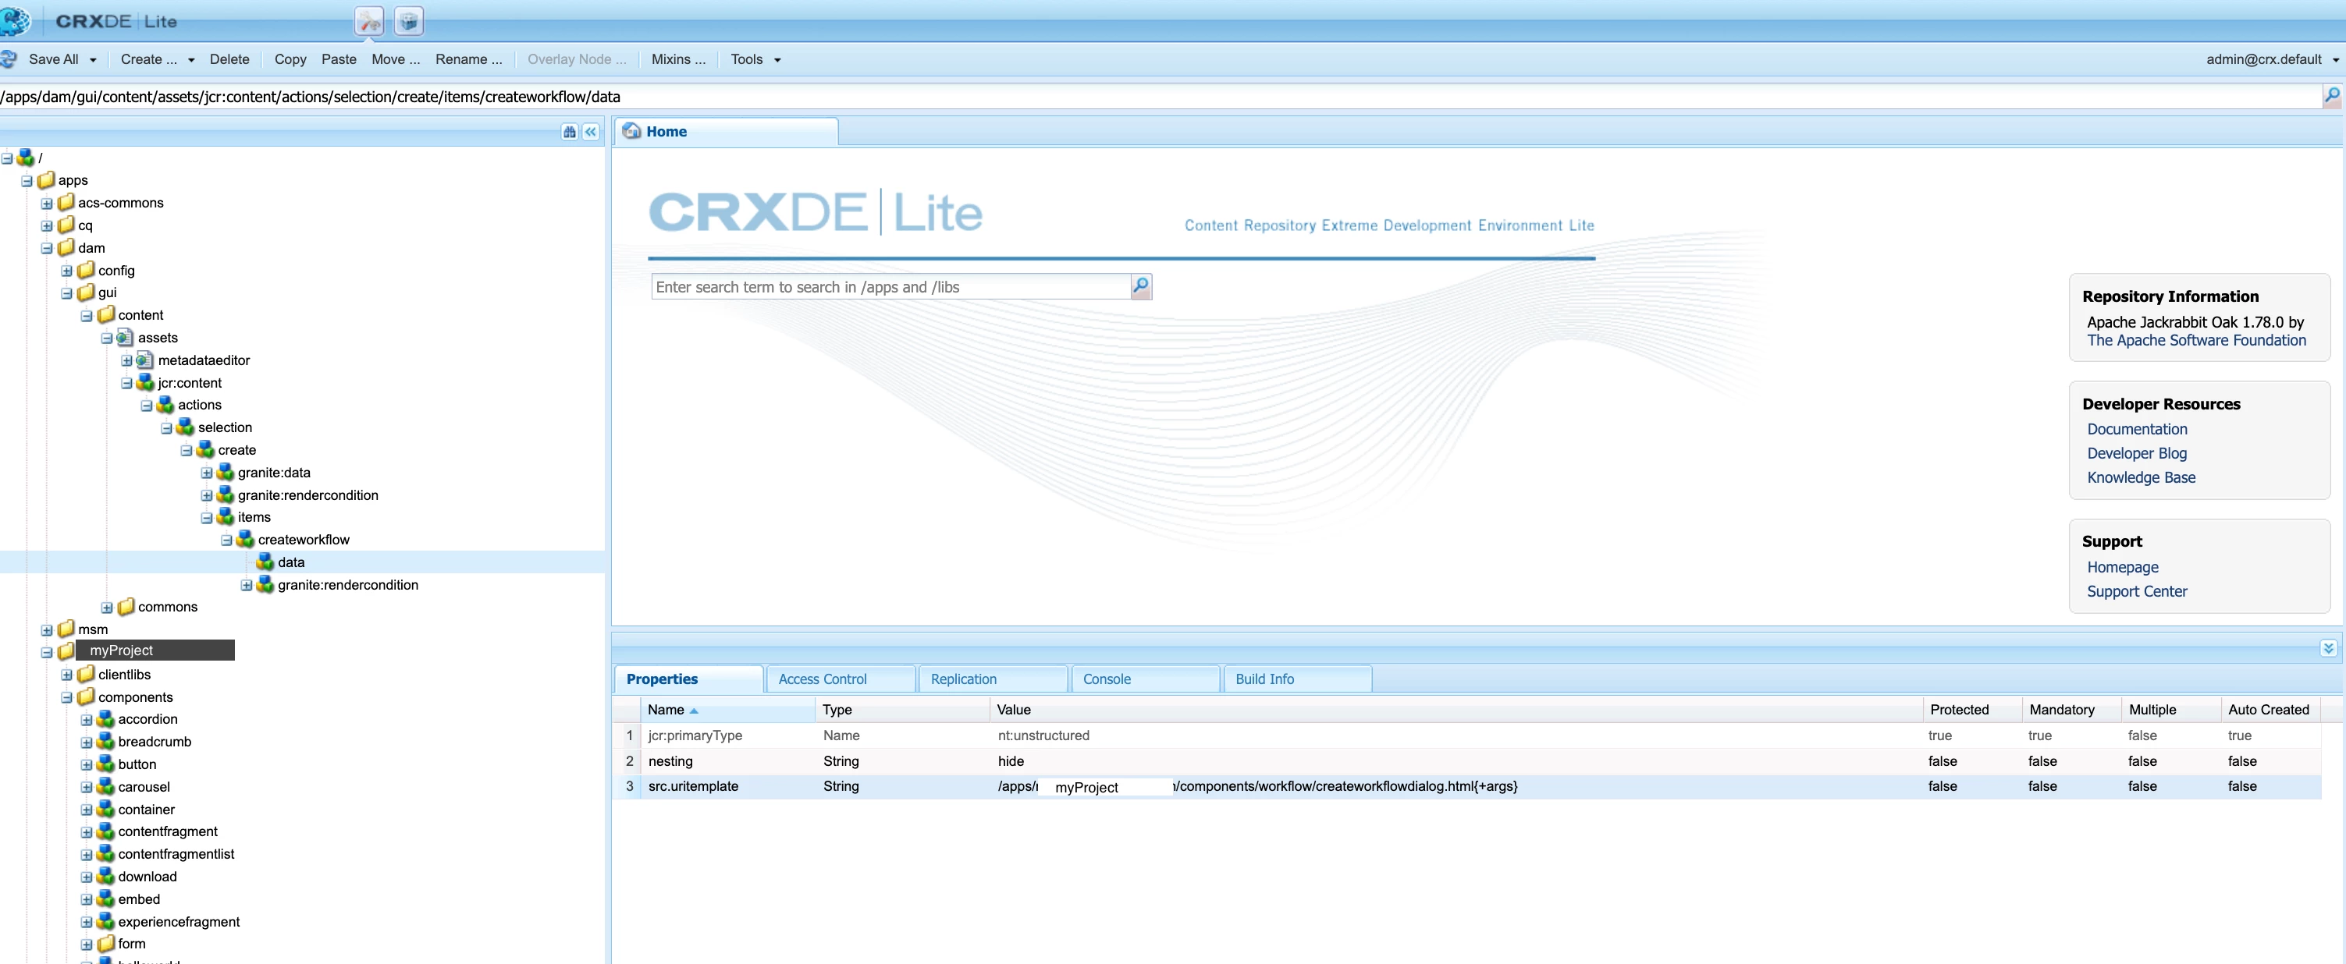Switch to the Access Control tab
Viewport: 2346px width, 964px height.
click(822, 679)
